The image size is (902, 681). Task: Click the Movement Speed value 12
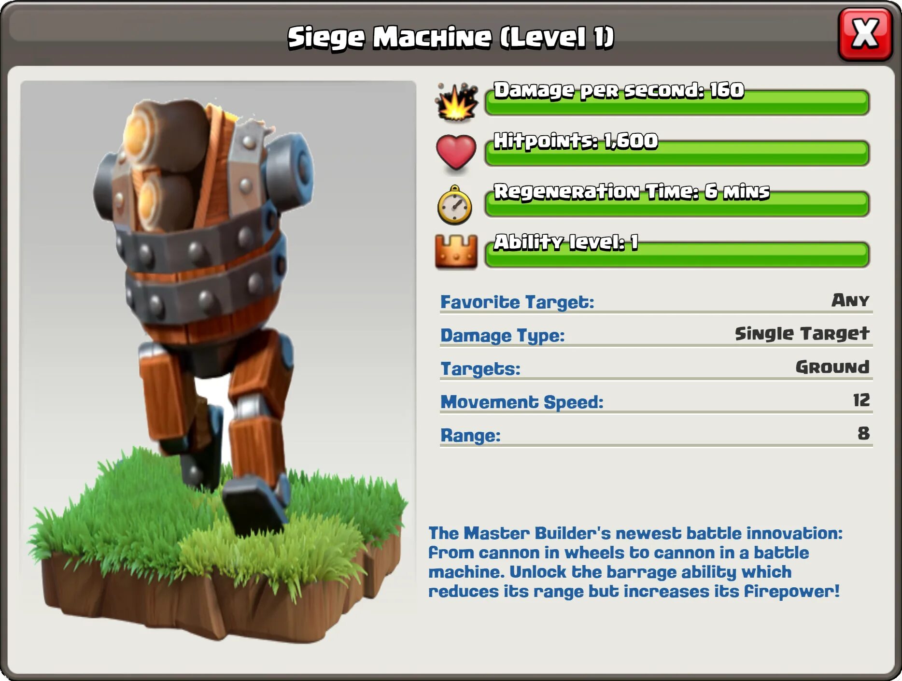coord(861,400)
